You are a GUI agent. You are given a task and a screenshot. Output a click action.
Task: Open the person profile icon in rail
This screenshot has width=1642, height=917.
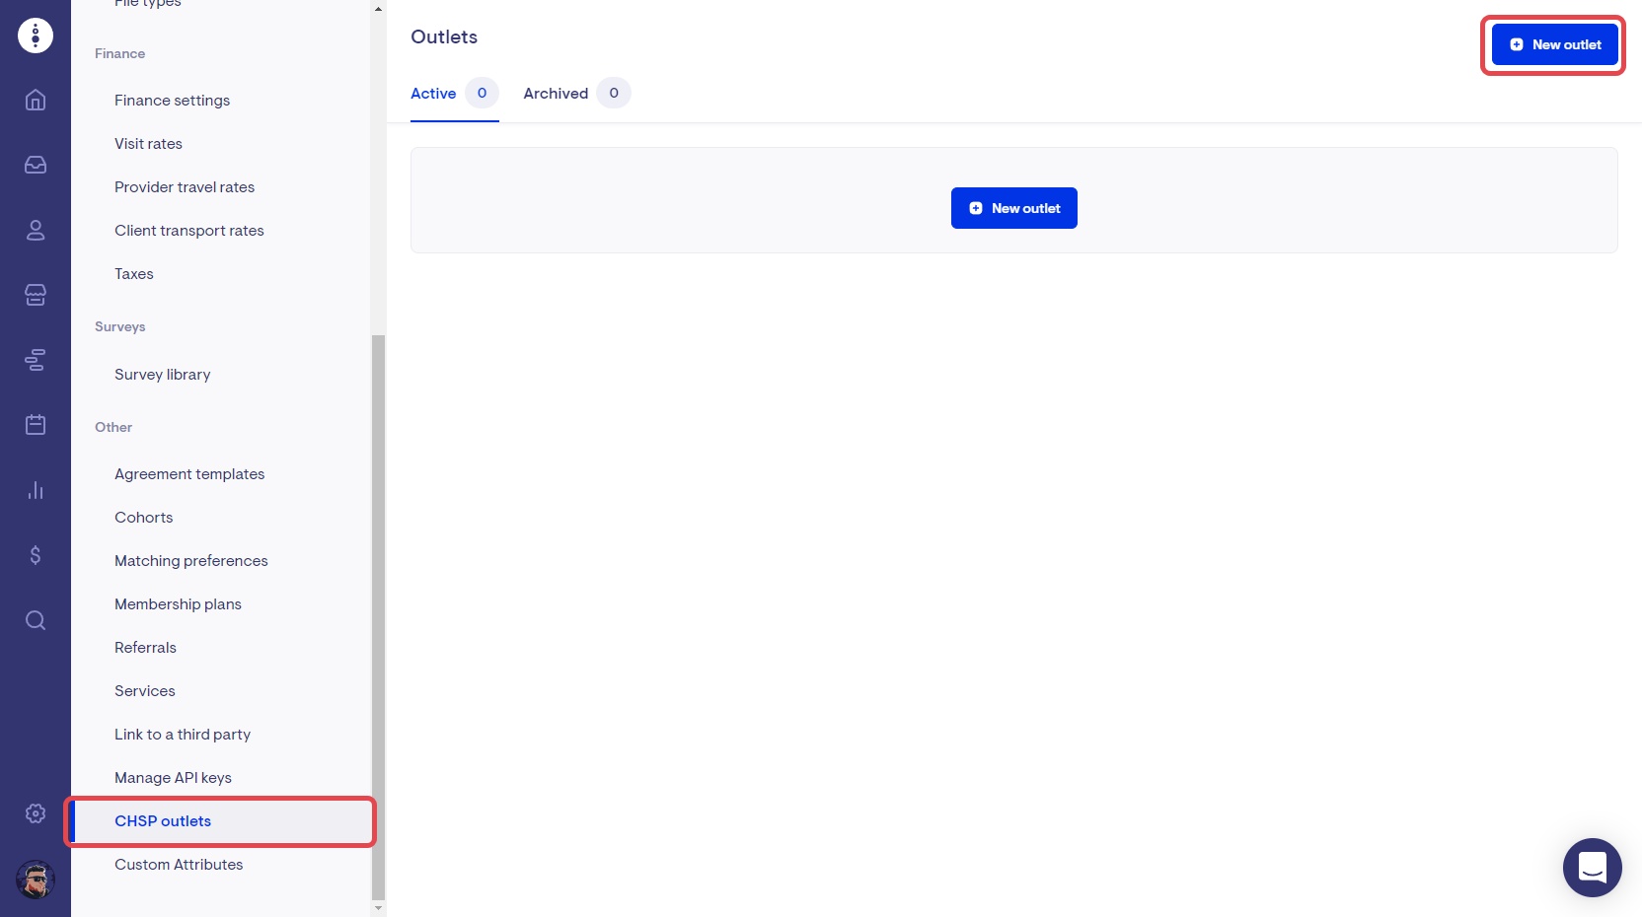tap(36, 230)
